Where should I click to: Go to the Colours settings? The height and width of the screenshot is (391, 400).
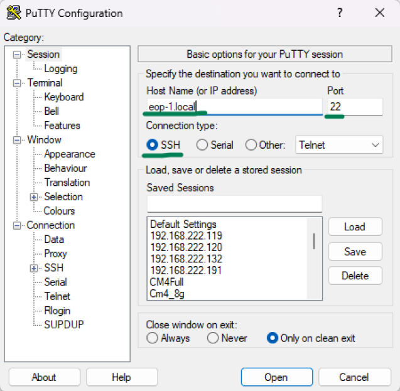click(59, 211)
